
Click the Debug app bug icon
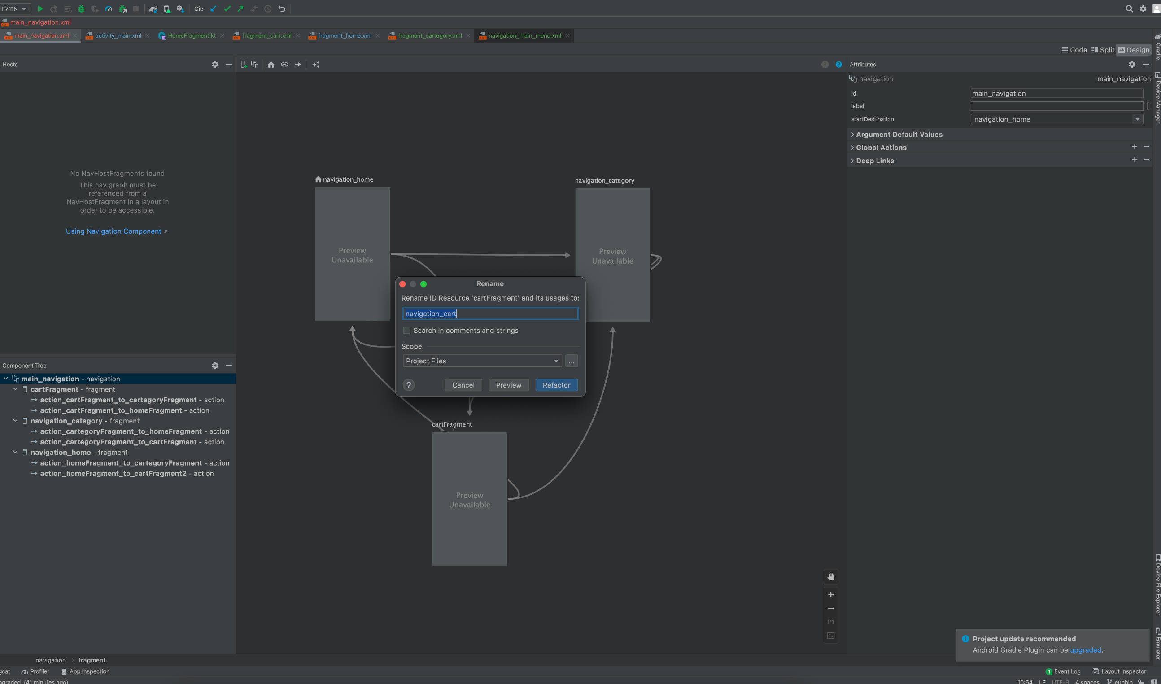point(81,9)
